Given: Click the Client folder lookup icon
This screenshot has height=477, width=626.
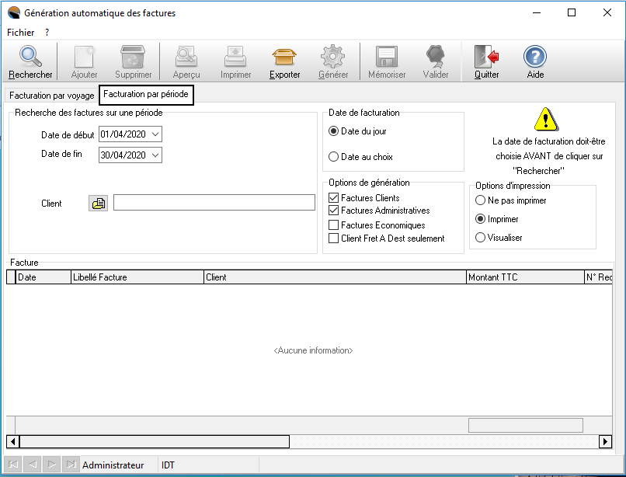Looking at the screenshot, I should [98, 204].
